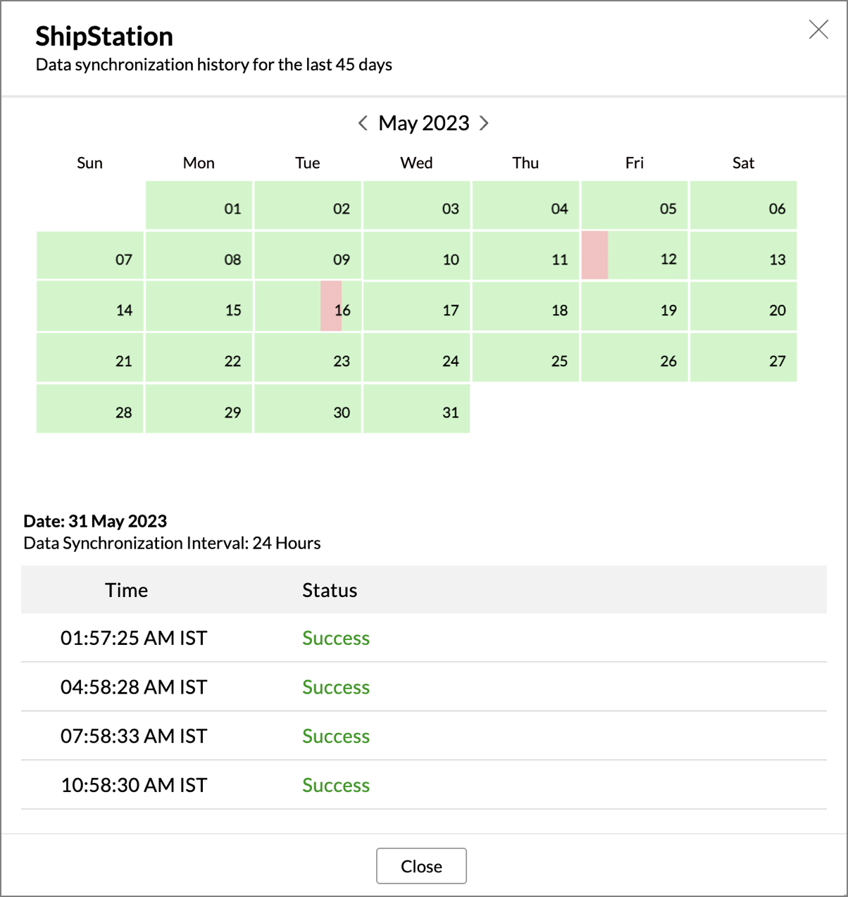Pick May 01 calendar cell
848x897 pixels.
pyautogui.click(x=199, y=205)
